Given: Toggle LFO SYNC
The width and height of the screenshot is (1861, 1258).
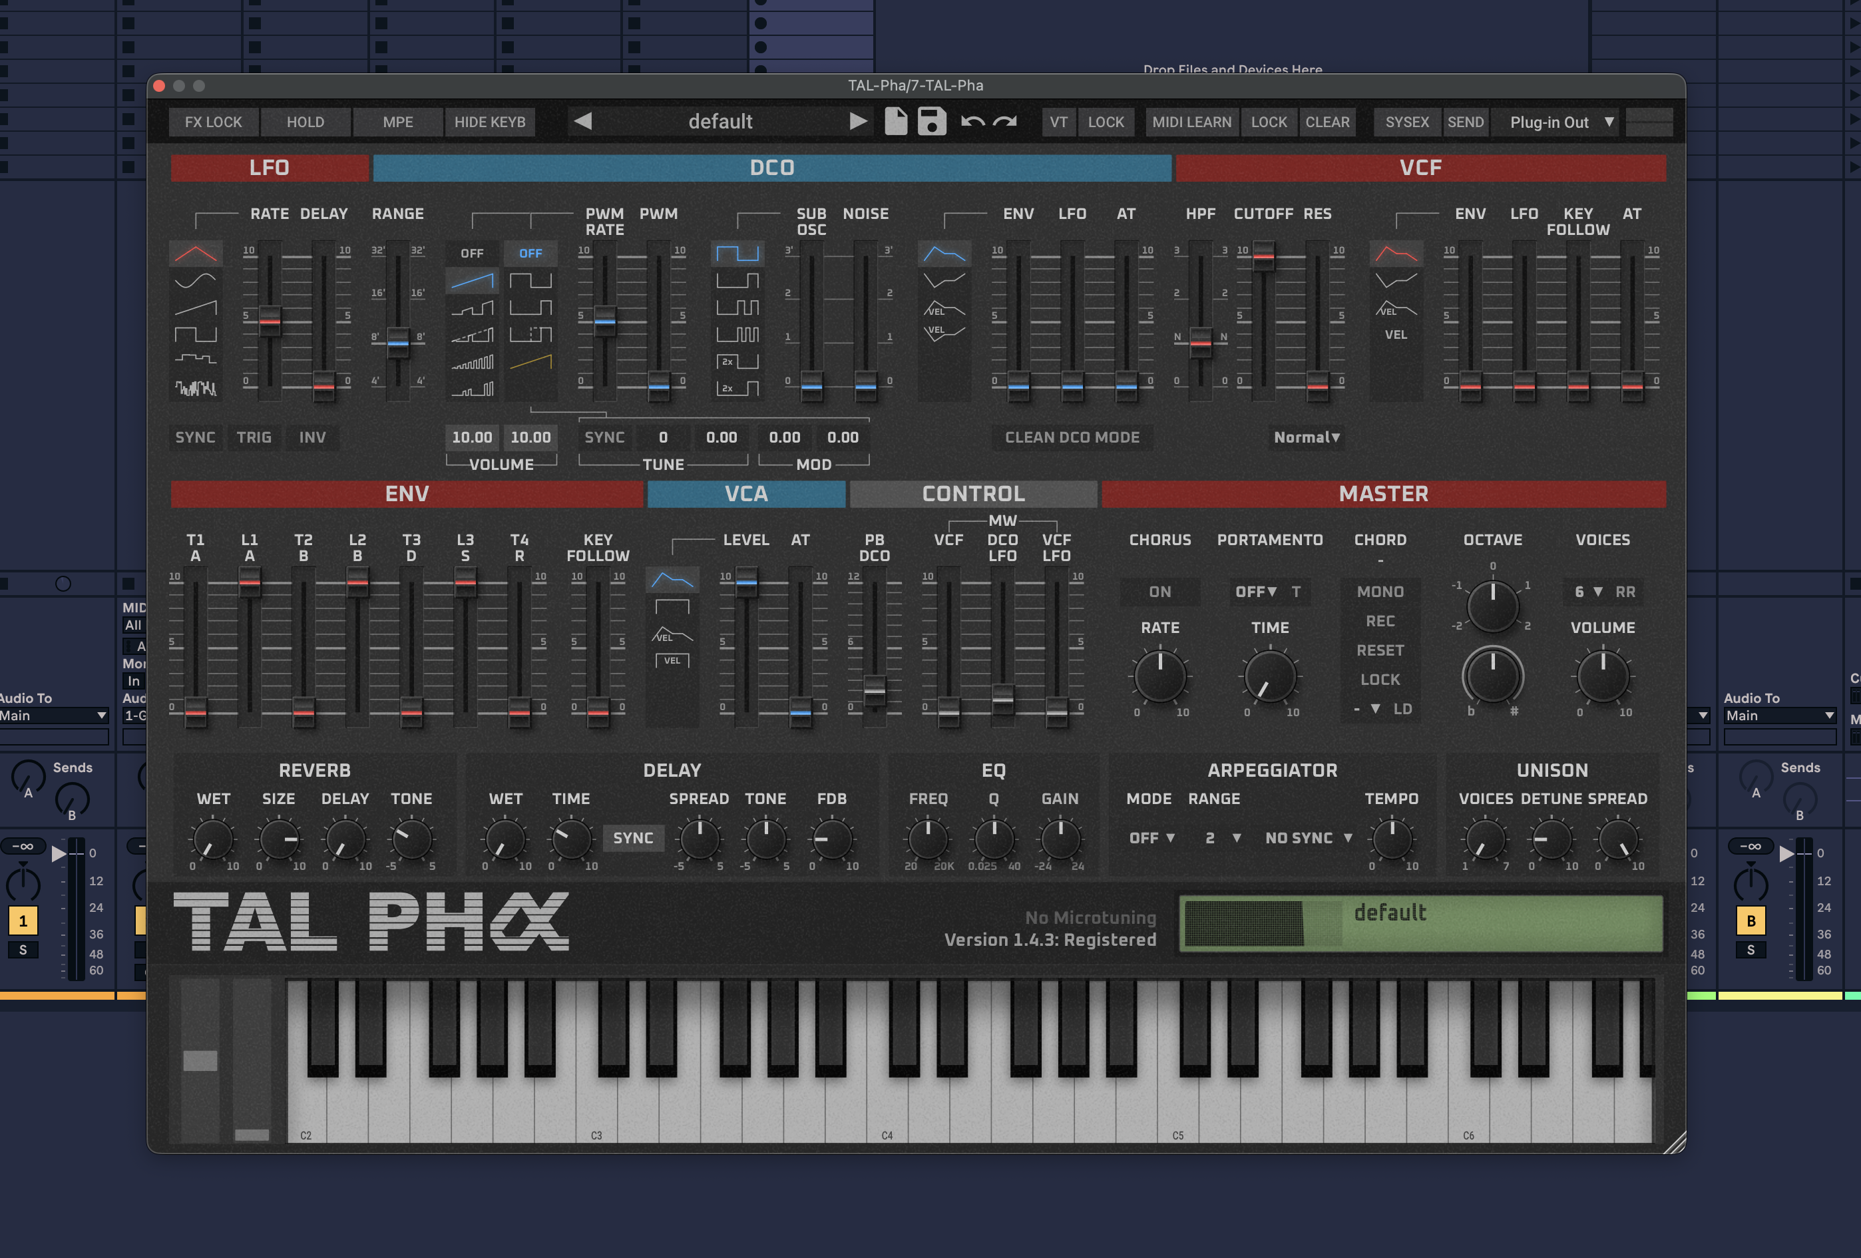Looking at the screenshot, I should point(196,437).
